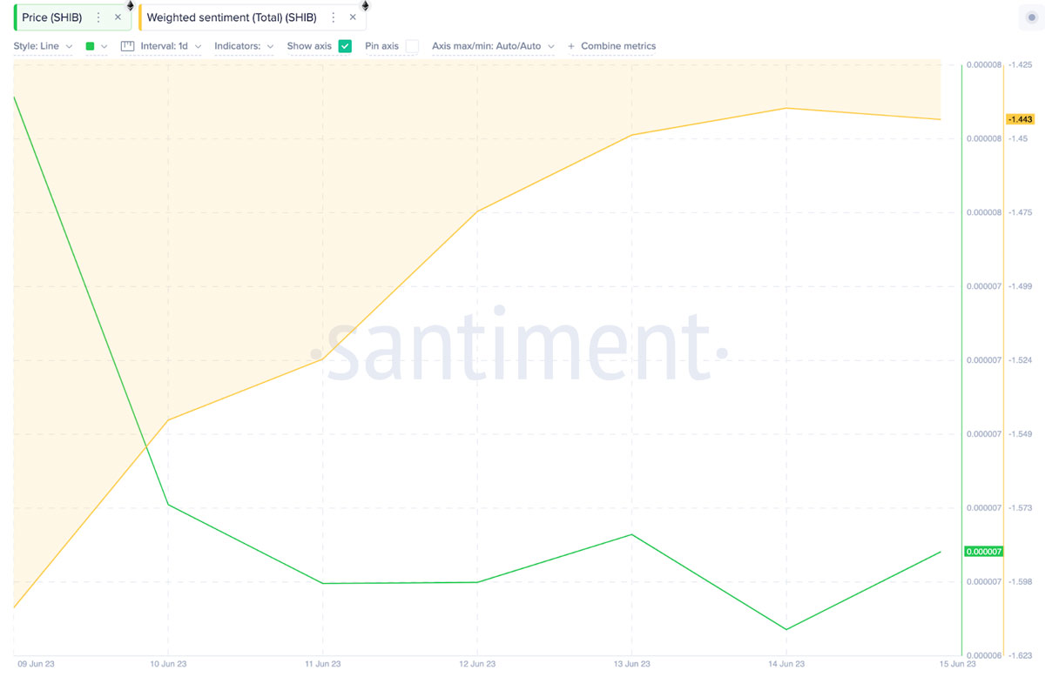Select the Price (SHIB) metric tab

coord(51,17)
